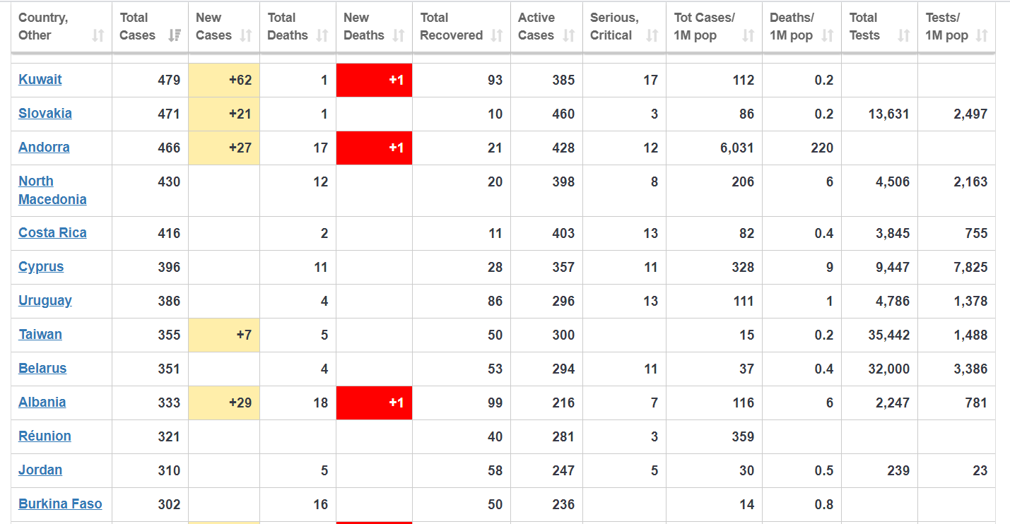Sort by Tests/1M pop arrows icon
1010x524 pixels.
click(982, 35)
